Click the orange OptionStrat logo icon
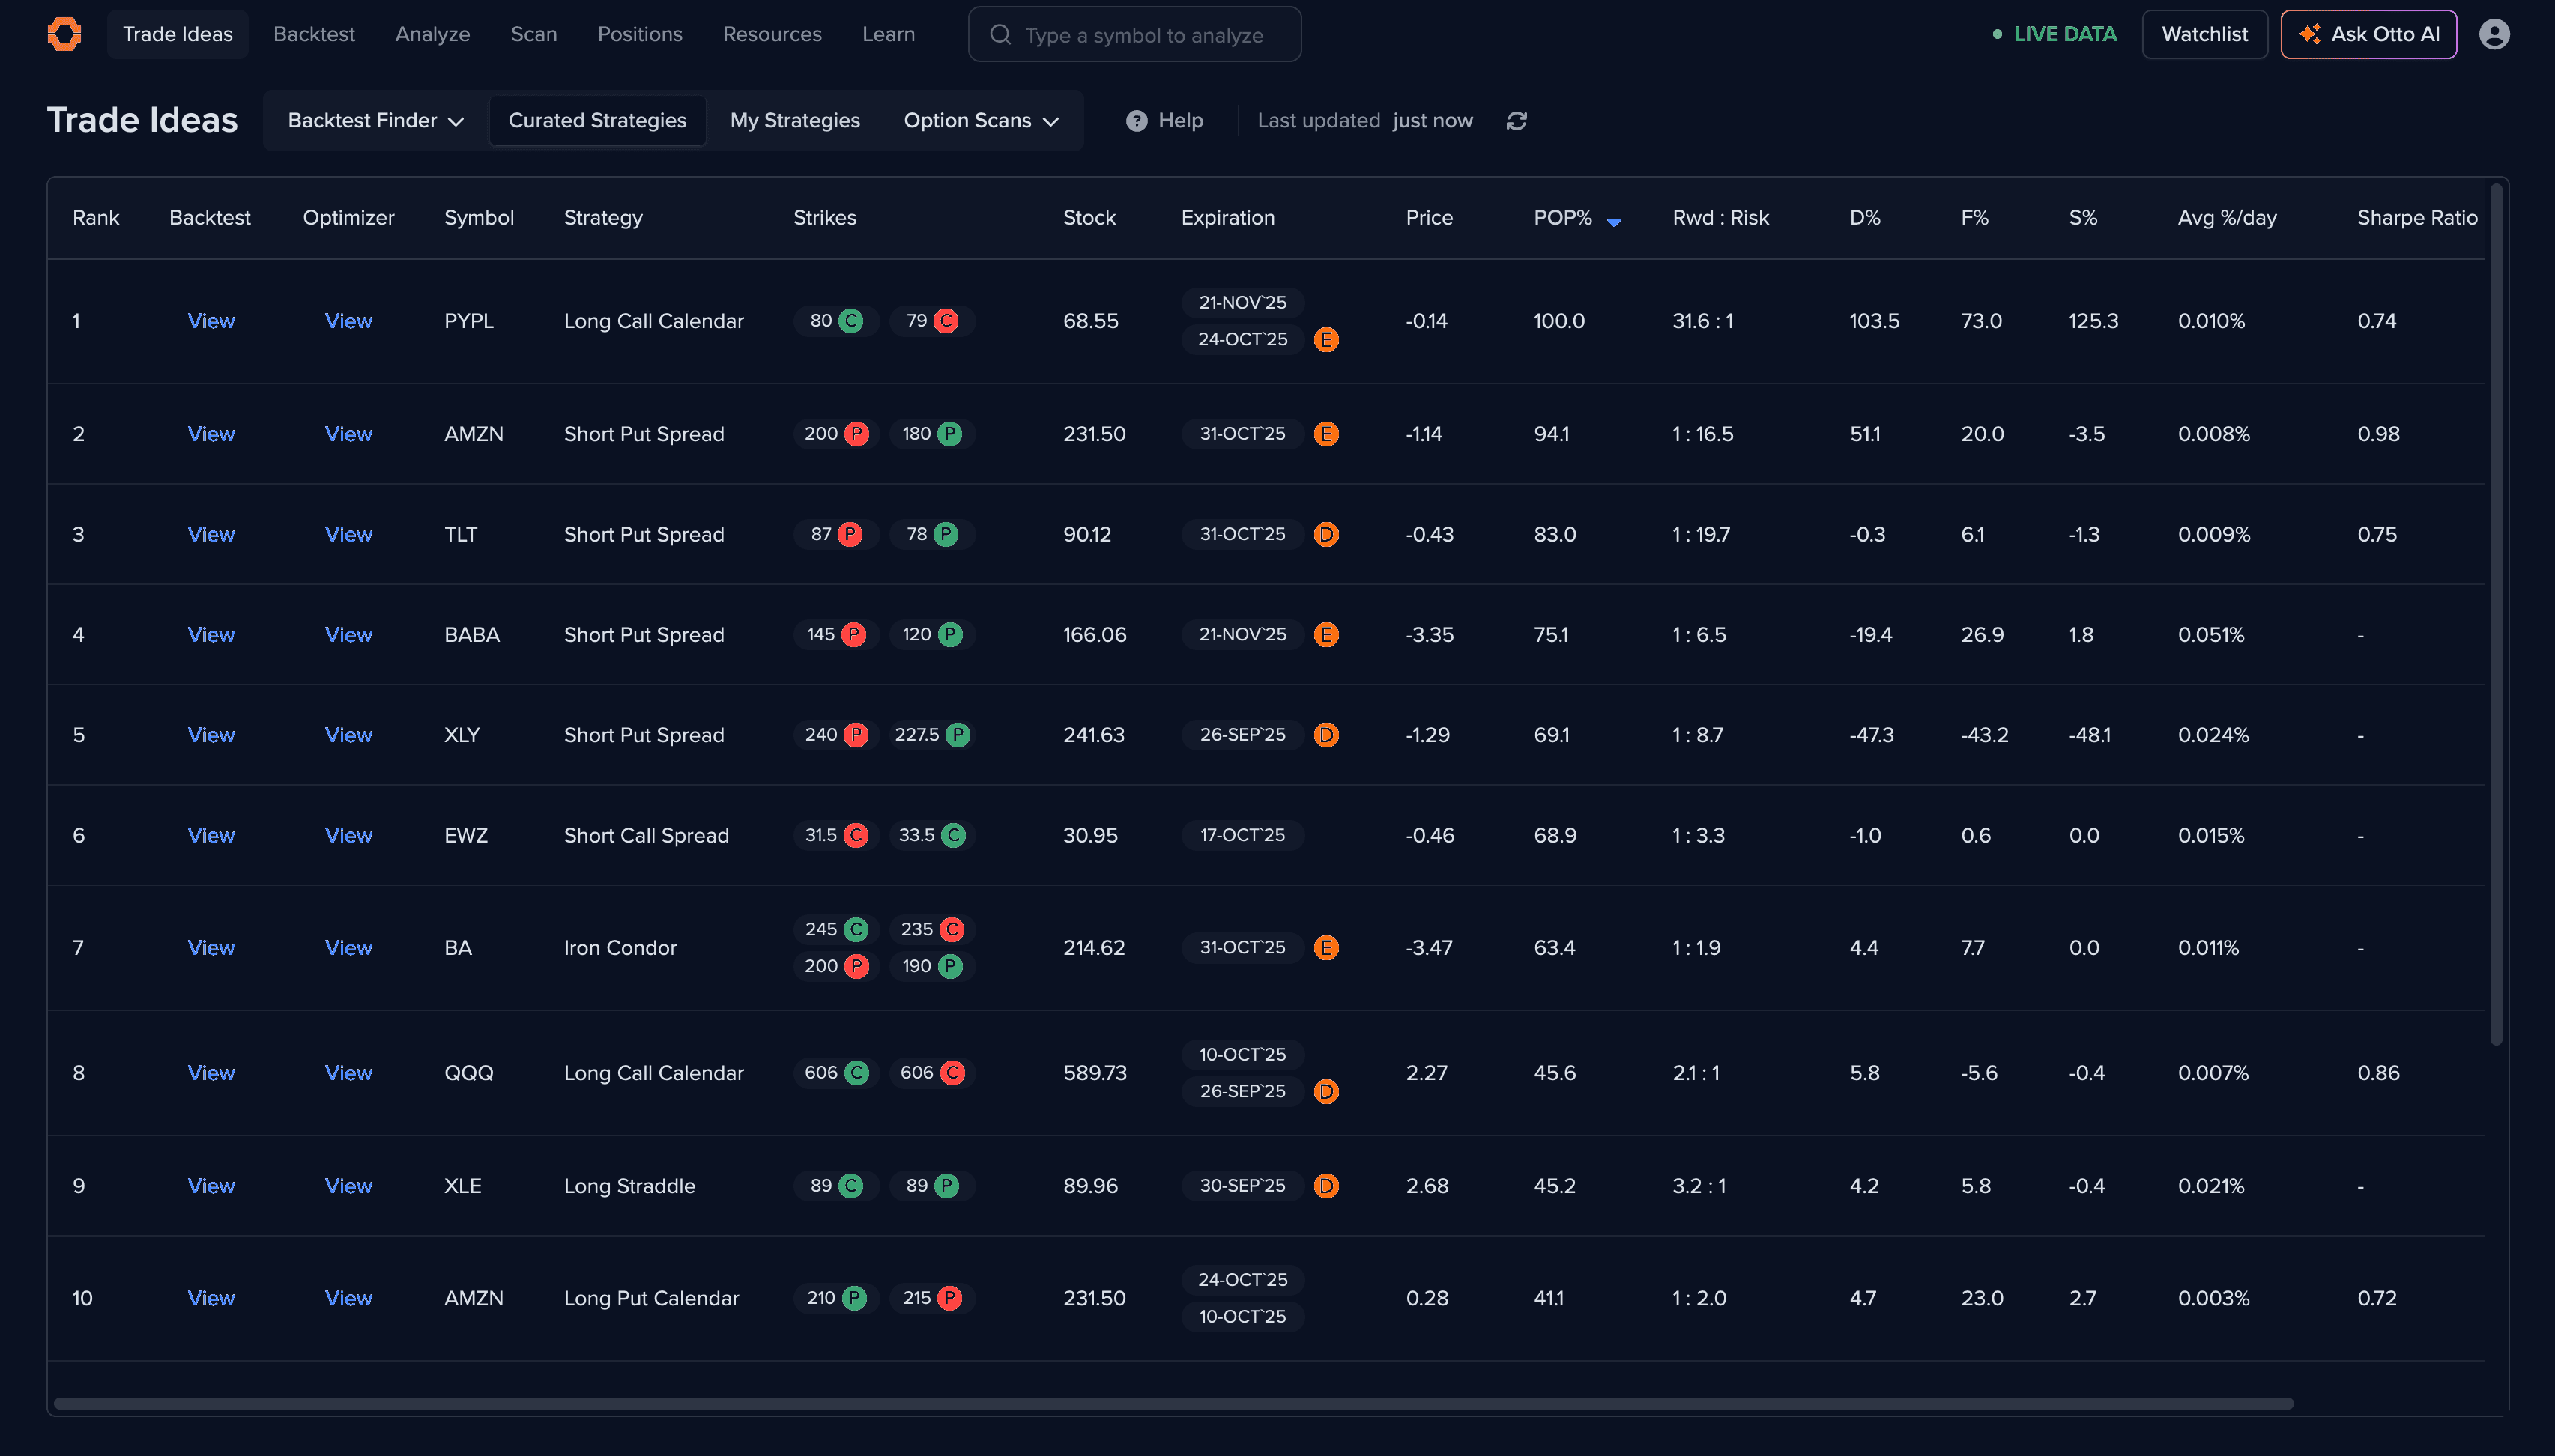 (65, 34)
